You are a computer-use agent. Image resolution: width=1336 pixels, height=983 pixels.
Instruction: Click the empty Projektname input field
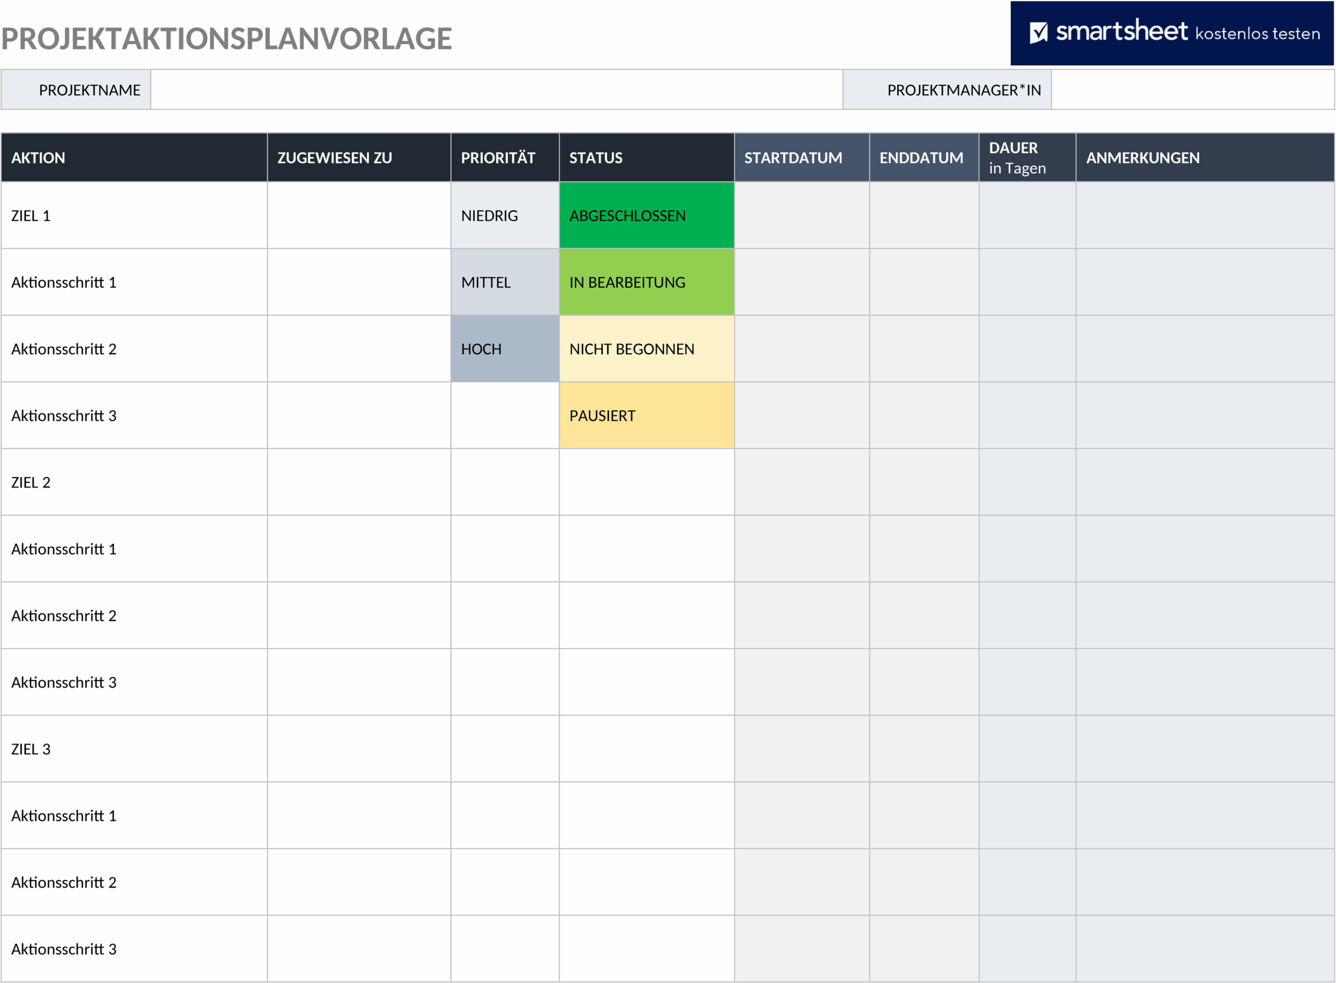496,90
